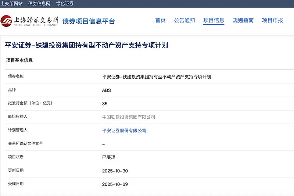
Task: Open the 公告通知 navigation tab
Action: coord(184,20)
